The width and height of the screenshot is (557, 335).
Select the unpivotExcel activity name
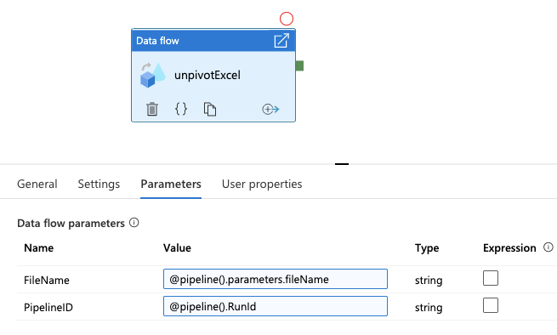tap(207, 76)
